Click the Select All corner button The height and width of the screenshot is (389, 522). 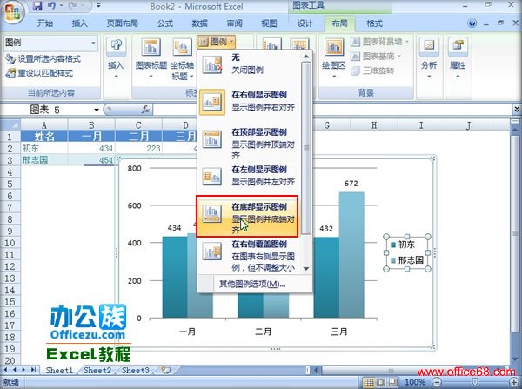pyautogui.click(x=10, y=125)
